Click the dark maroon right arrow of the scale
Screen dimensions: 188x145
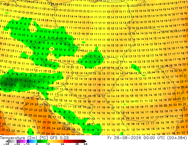point(85,141)
